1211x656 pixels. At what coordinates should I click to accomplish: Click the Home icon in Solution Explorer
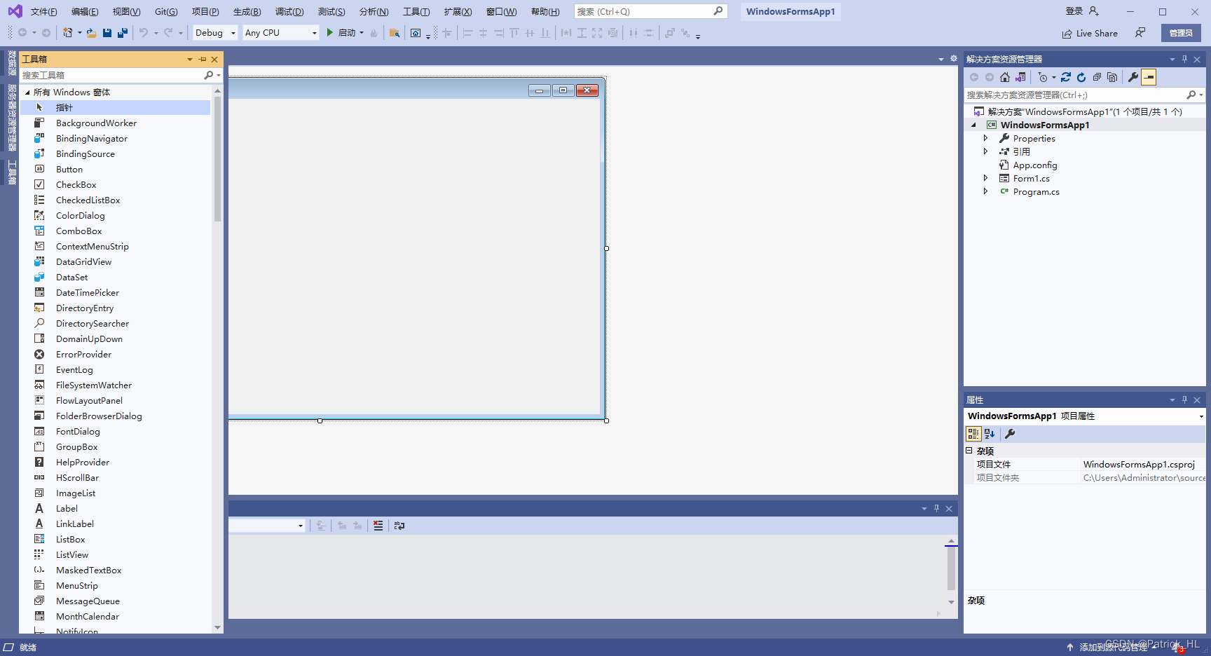[1005, 77]
